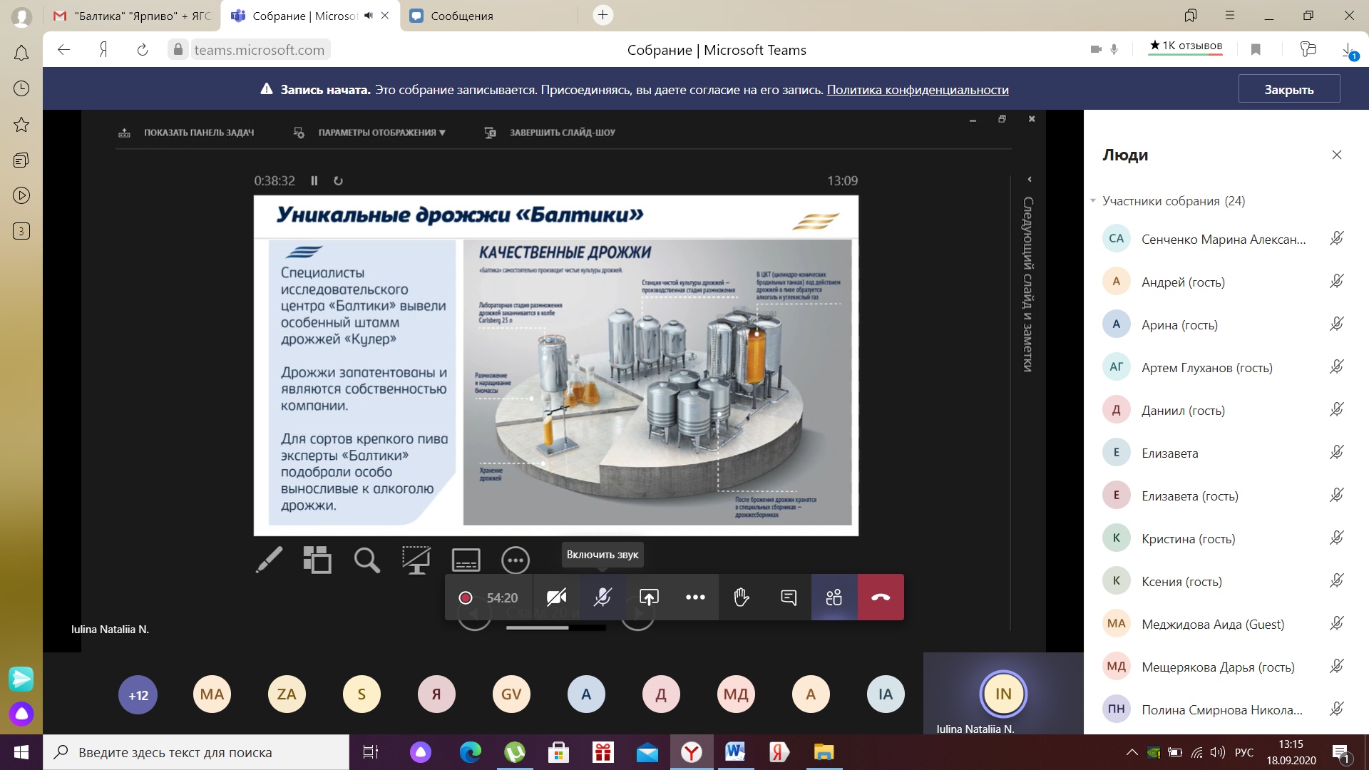
Task: Open favorites star in sidebar
Action: 21,125
